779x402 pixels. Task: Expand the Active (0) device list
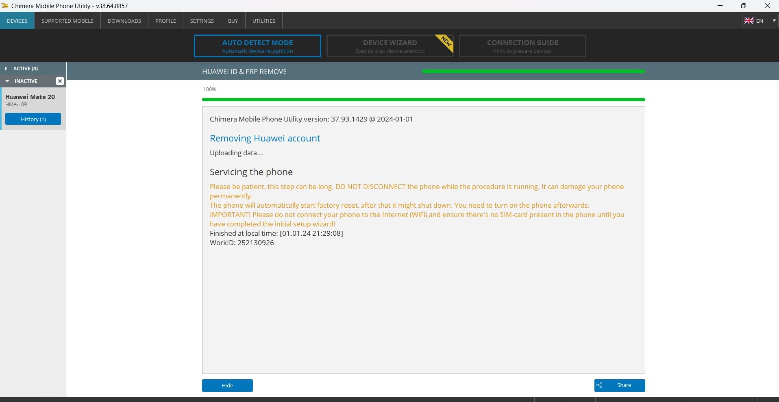click(x=6, y=69)
